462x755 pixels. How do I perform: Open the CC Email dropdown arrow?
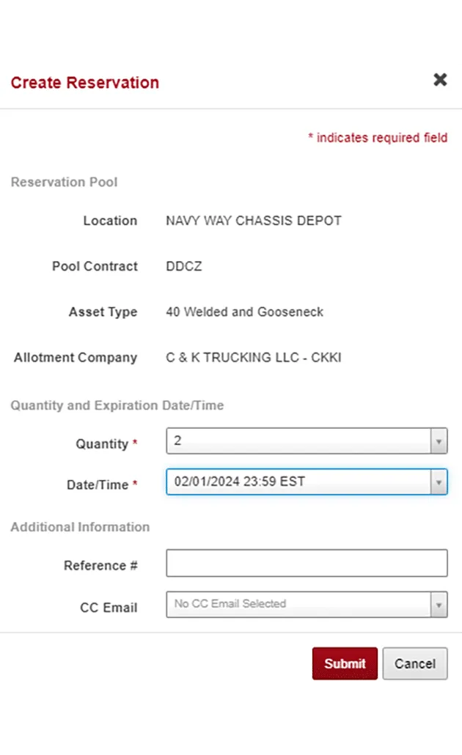439,605
